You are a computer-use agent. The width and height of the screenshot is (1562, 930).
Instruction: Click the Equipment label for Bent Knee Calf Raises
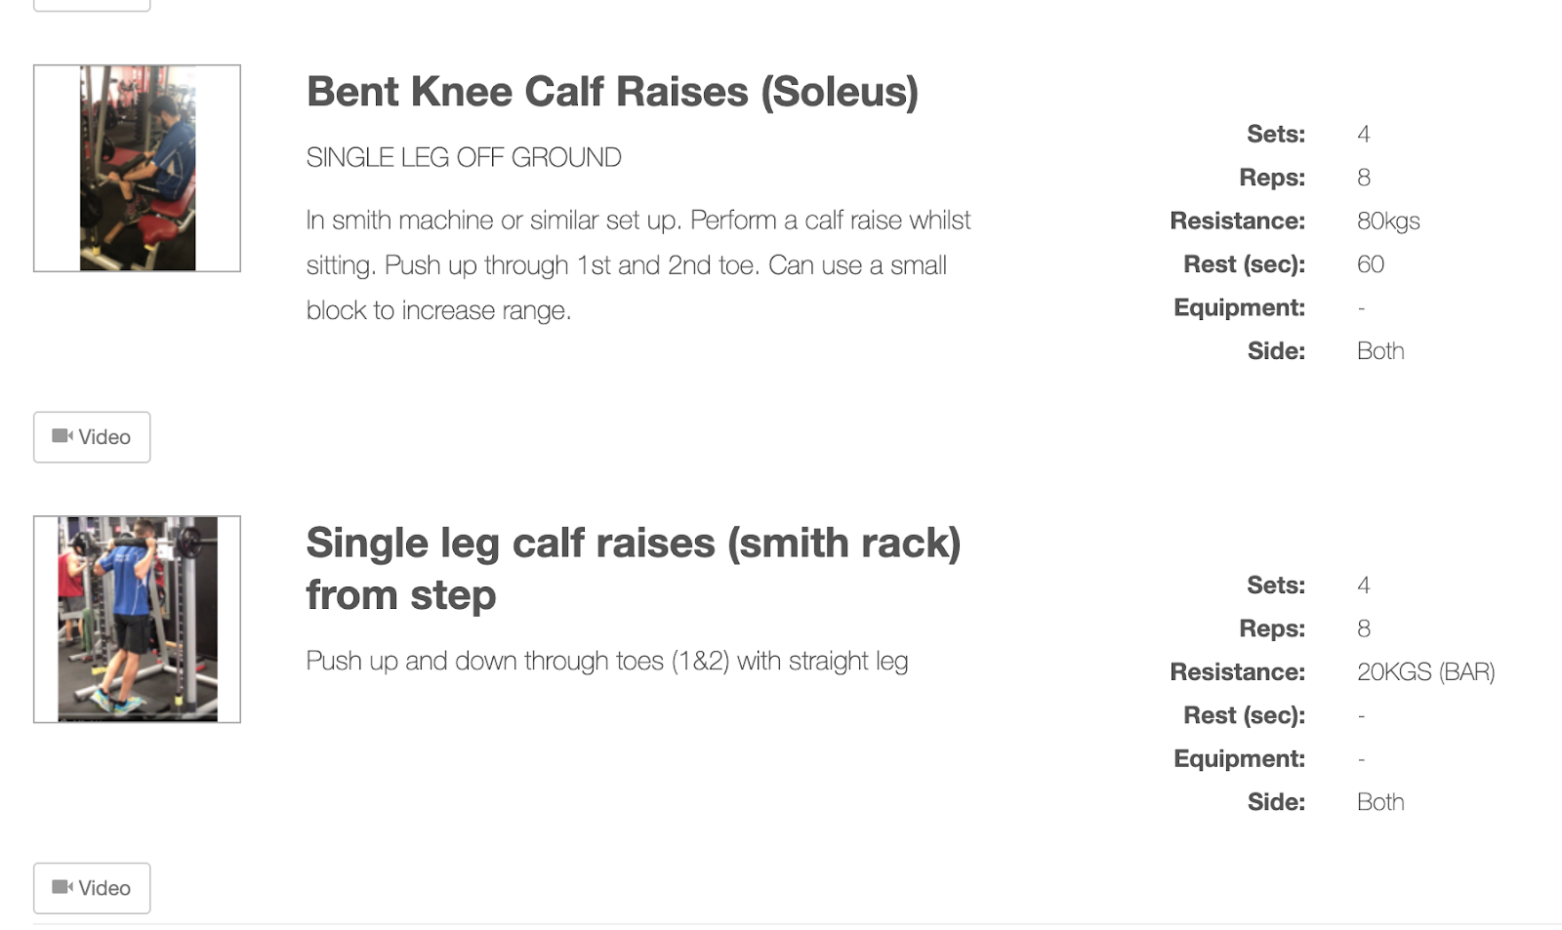1239,307
